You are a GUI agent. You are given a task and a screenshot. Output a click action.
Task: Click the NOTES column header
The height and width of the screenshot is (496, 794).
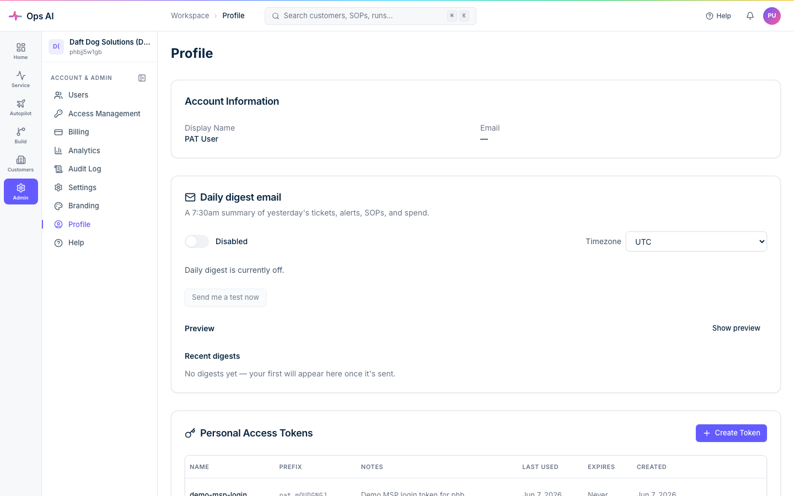pos(372,467)
